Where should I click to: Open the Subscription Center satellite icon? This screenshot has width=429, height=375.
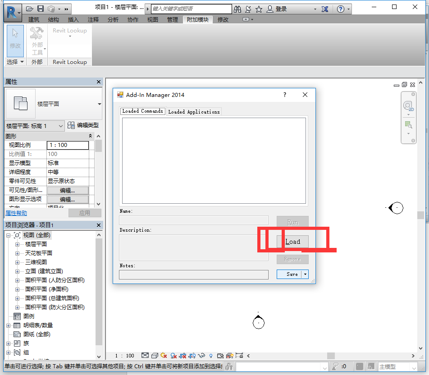[248, 9]
